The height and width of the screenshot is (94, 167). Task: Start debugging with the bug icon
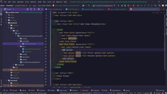(122, 5)
